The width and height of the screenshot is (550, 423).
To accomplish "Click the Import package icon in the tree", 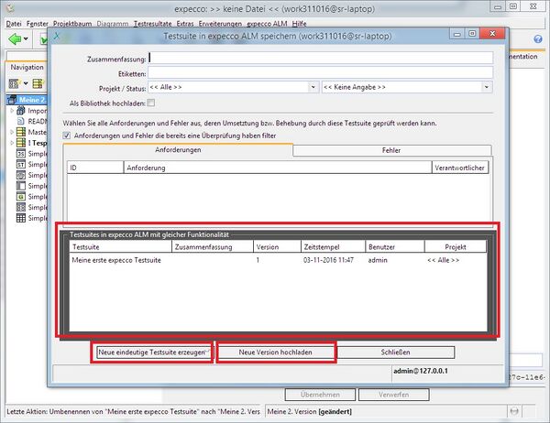I will click(x=20, y=111).
